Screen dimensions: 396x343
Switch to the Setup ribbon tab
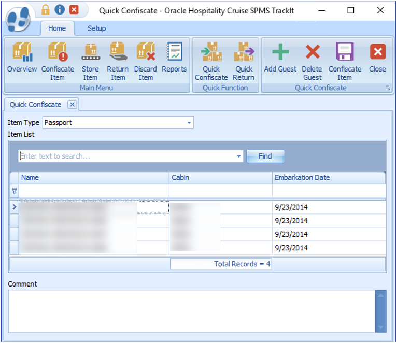pyautogui.click(x=97, y=28)
